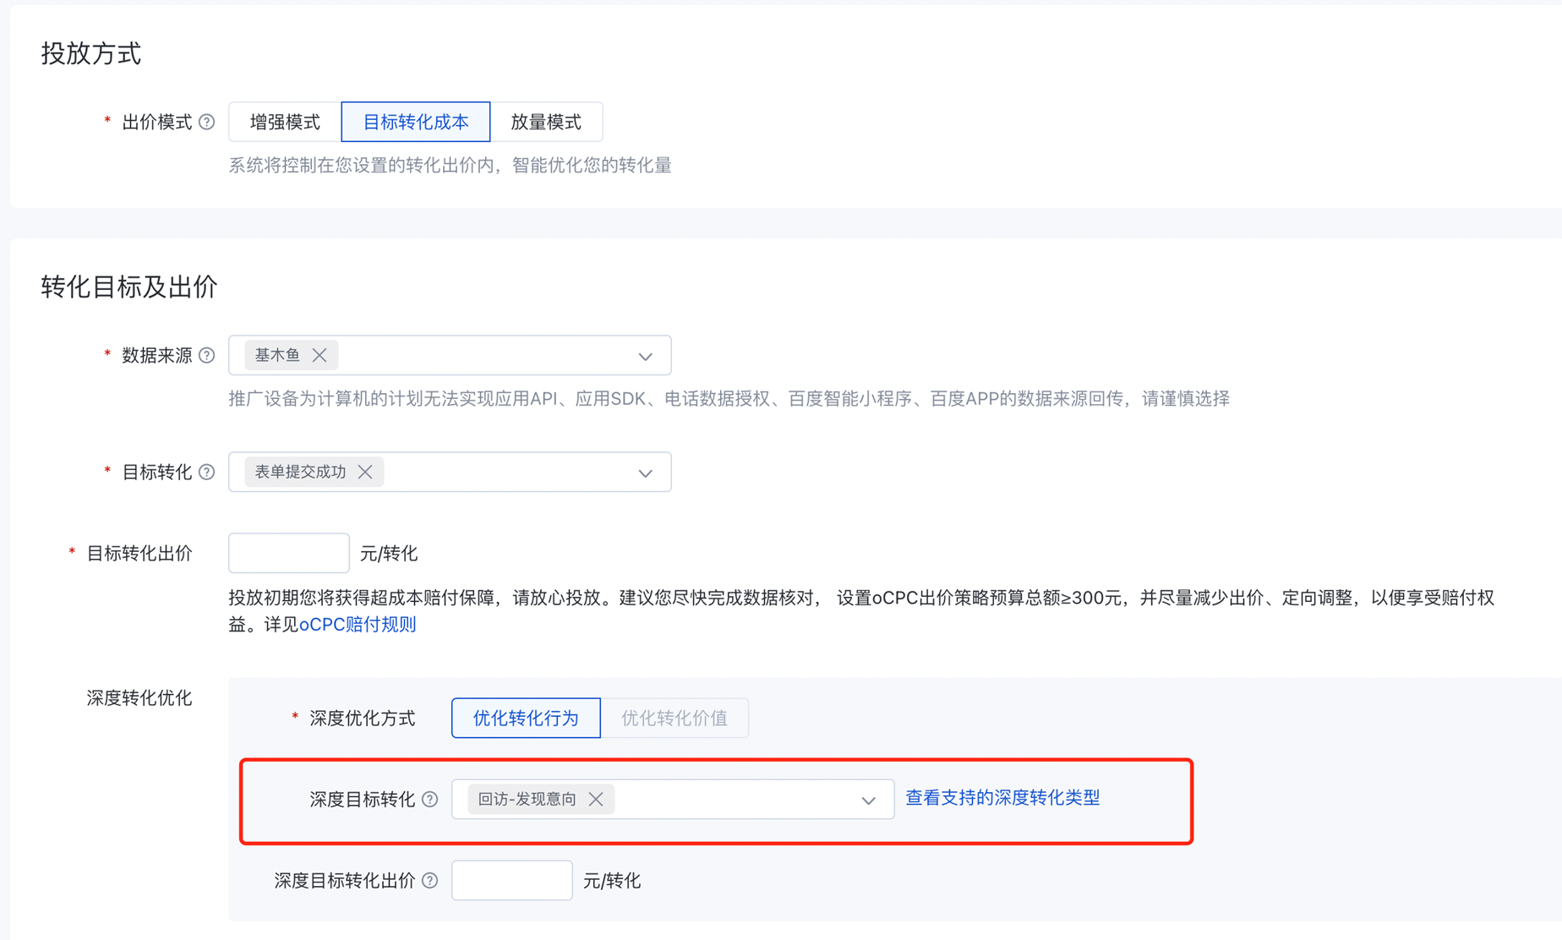Image resolution: width=1562 pixels, height=940 pixels.
Task: Click help icon next to 目标转化
Action: (x=207, y=473)
